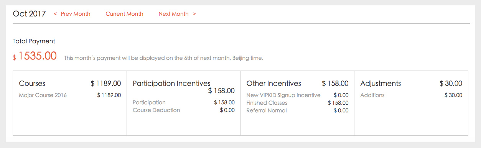Click the Adjustments $30.00 total
Viewport: 481px width, 148px height.
coord(451,83)
